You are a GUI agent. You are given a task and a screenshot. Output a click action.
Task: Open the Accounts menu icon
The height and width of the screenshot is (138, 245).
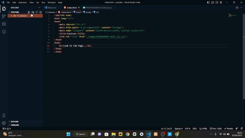click(4, 115)
